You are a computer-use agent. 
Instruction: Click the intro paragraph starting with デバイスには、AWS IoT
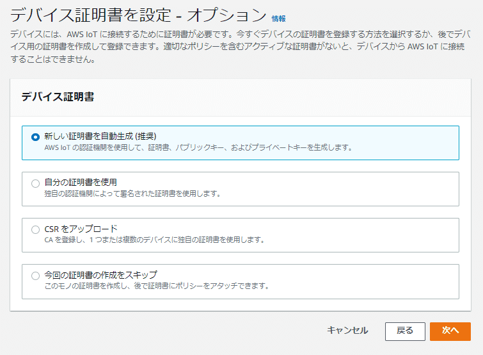tap(241, 47)
